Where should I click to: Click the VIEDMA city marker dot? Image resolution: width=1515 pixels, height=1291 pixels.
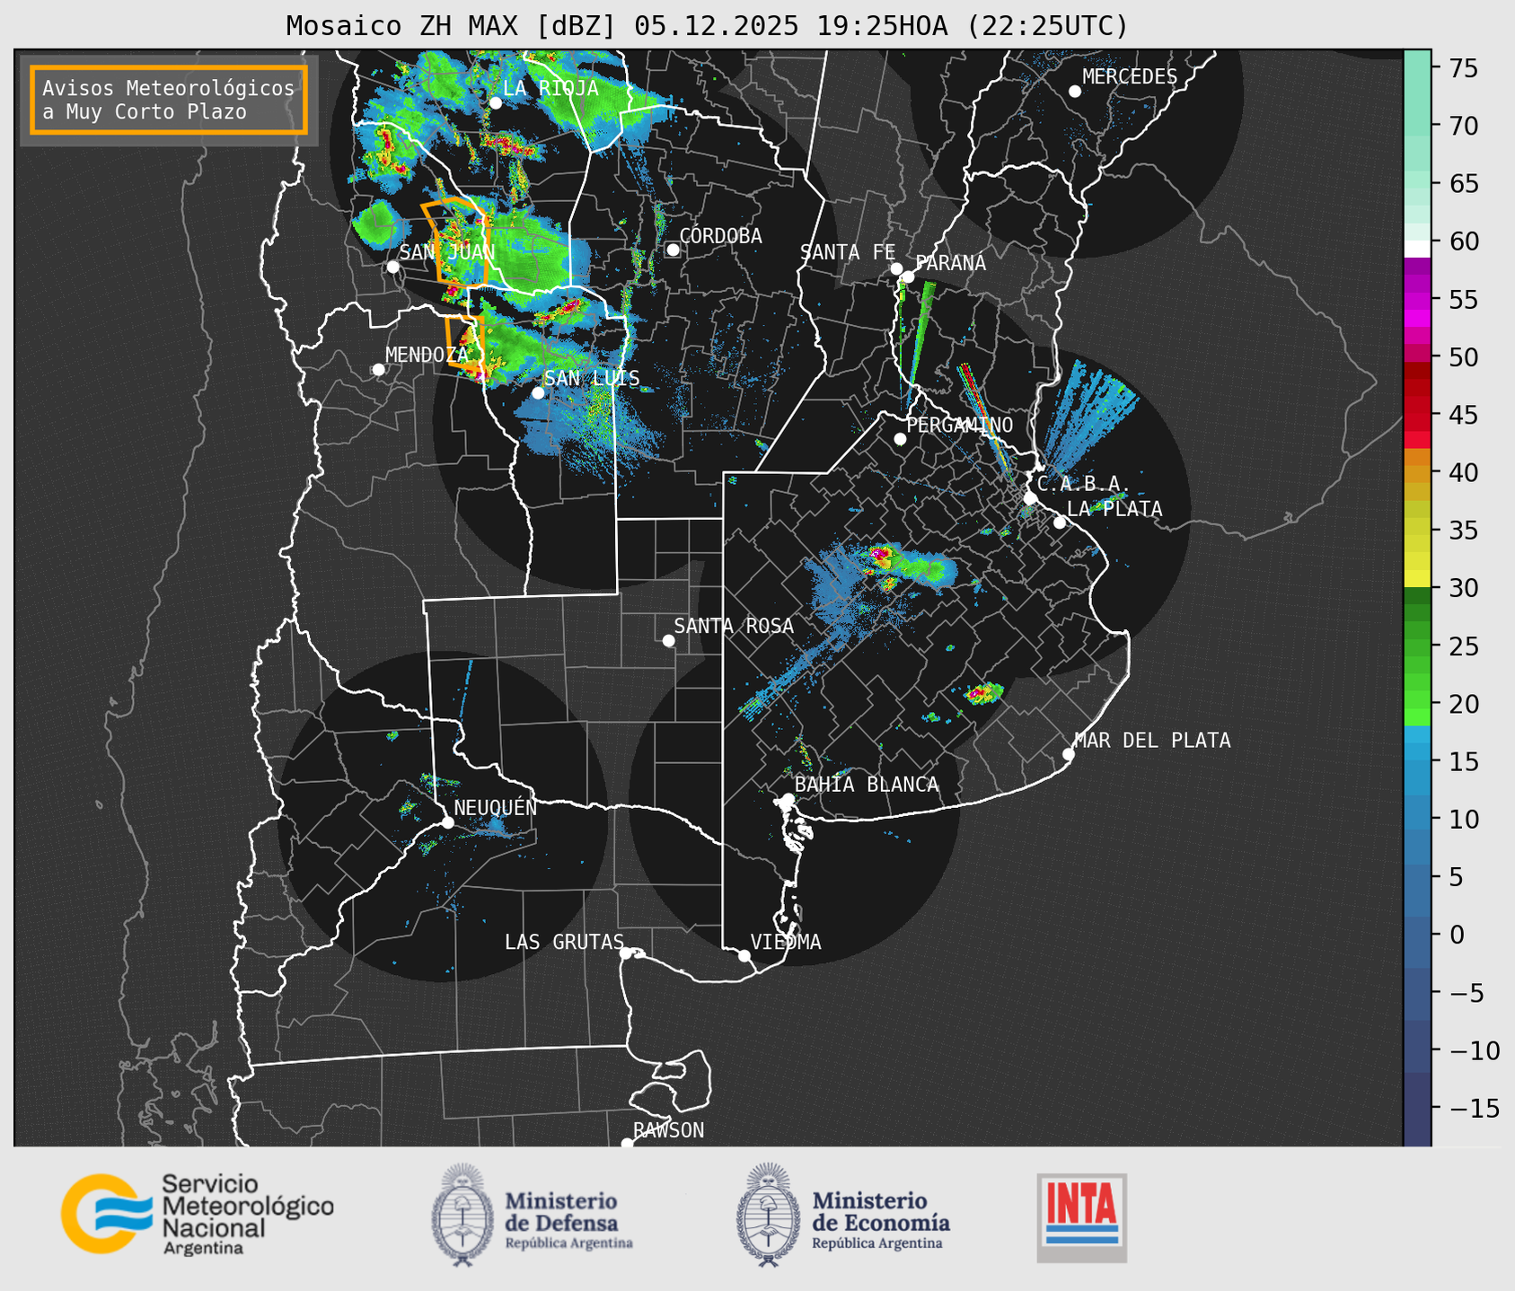coord(744,955)
